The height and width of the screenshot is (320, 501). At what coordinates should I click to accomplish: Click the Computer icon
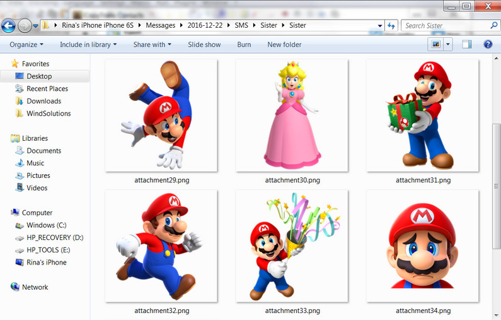tap(14, 212)
